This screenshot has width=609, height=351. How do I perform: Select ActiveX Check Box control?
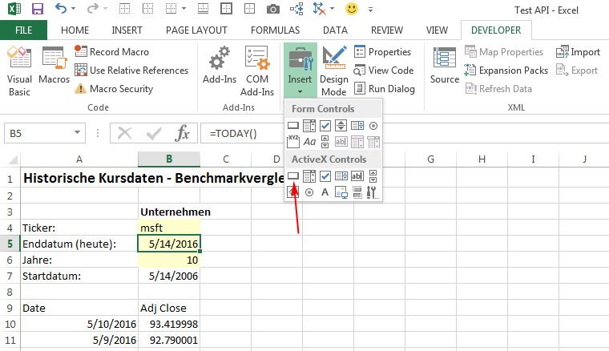tap(325, 176)
